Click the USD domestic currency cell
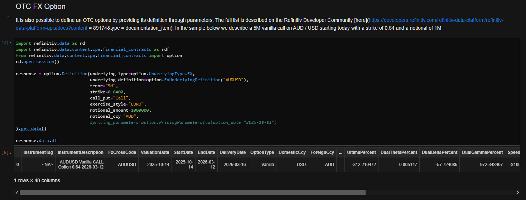The image size is (526, 200). (292, 165)
